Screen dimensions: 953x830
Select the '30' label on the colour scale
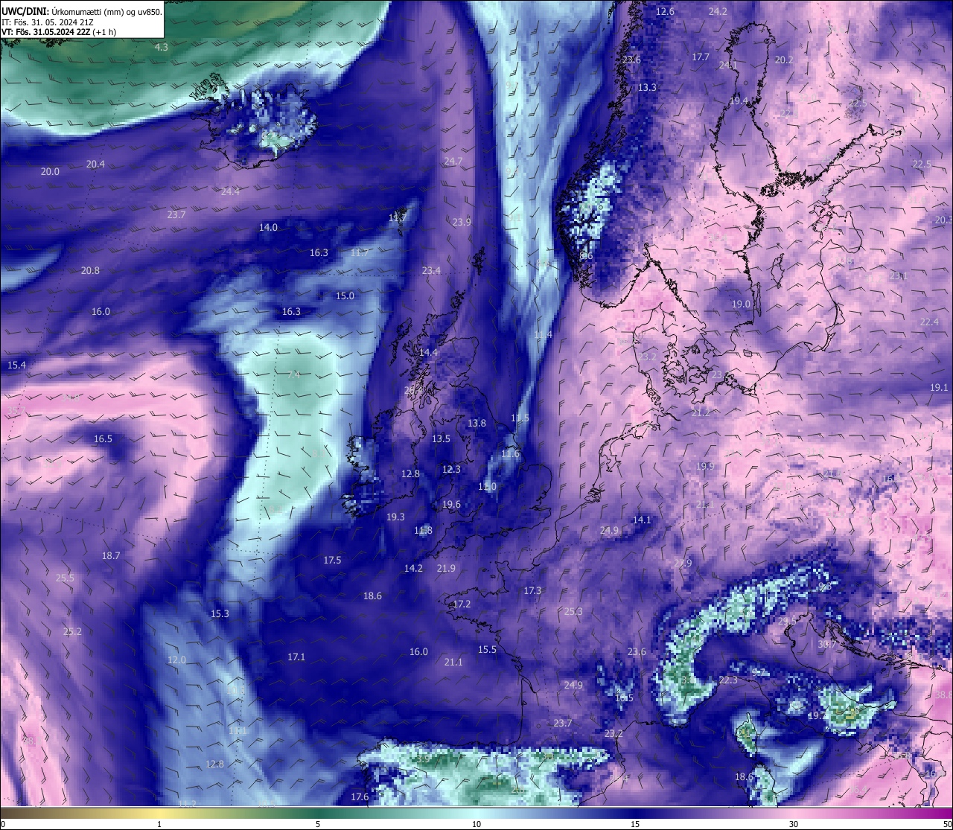tap(794, 824)
